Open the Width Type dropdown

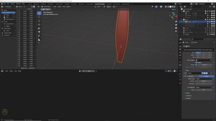pos(204,79)
